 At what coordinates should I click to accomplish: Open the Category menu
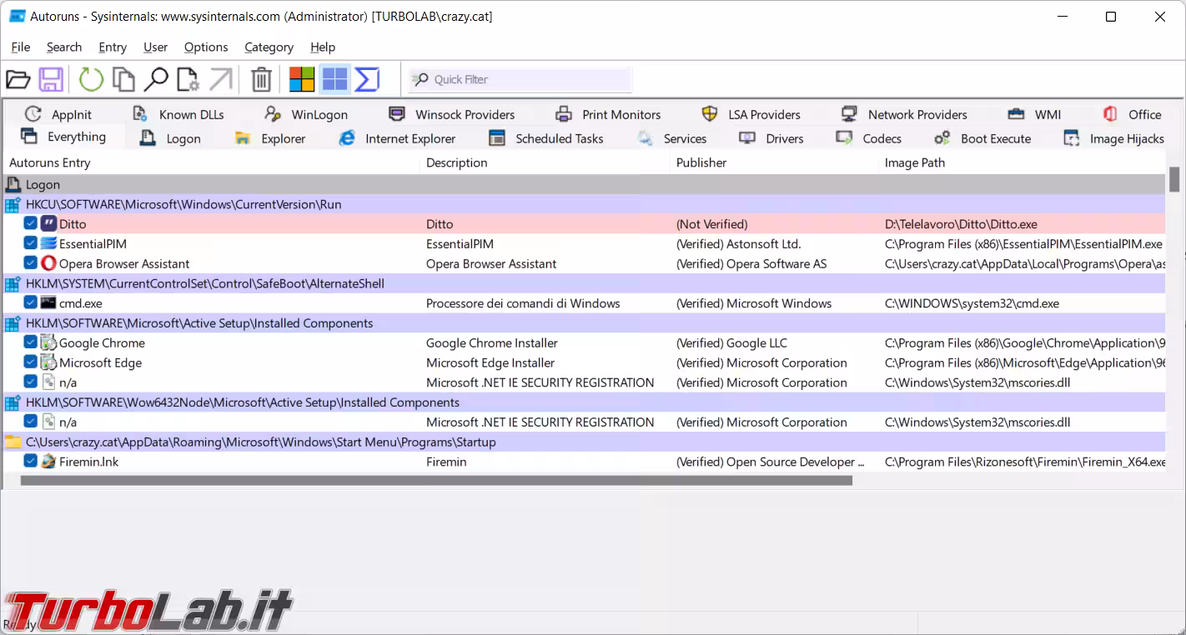click(x=269, y=47)
